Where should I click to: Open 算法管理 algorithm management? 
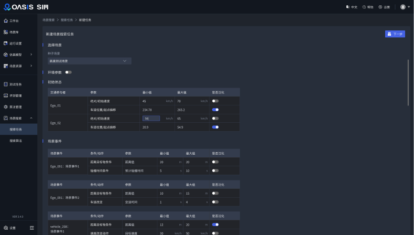[15, 107]
